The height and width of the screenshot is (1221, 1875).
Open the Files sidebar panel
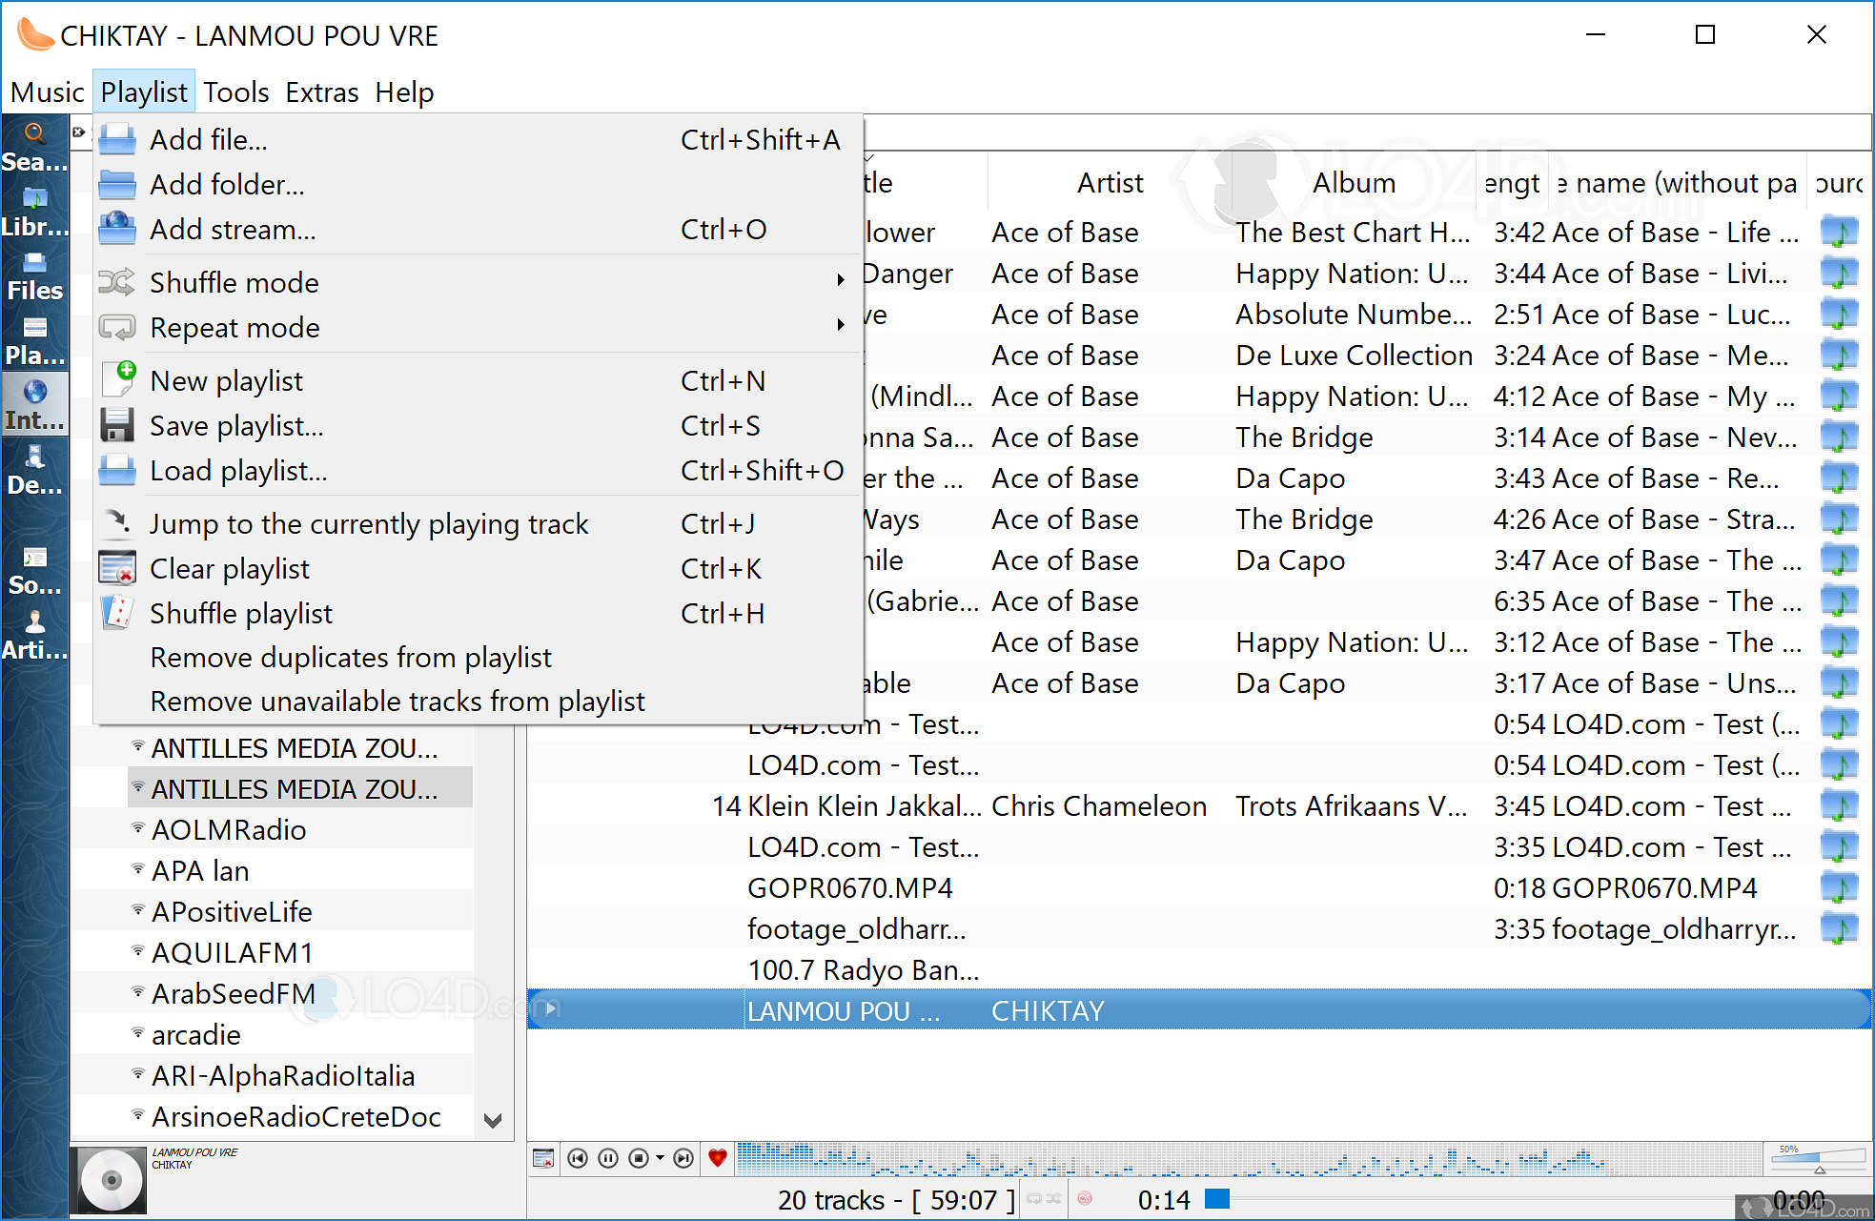point(35,276)
